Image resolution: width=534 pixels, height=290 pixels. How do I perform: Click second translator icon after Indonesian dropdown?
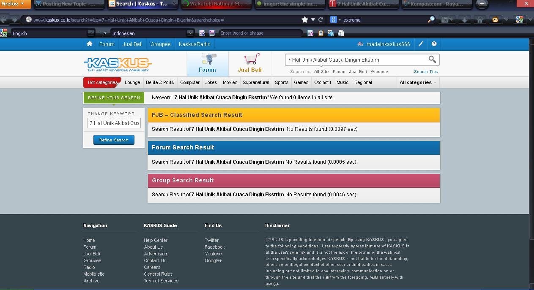[x=212, y=33]
